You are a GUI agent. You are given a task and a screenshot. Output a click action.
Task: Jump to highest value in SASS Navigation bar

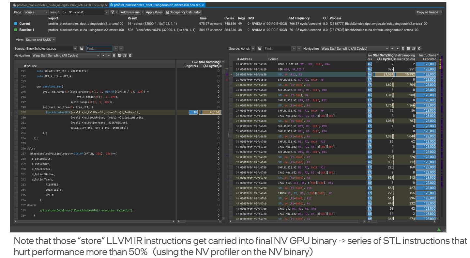[x=403, y=48]
